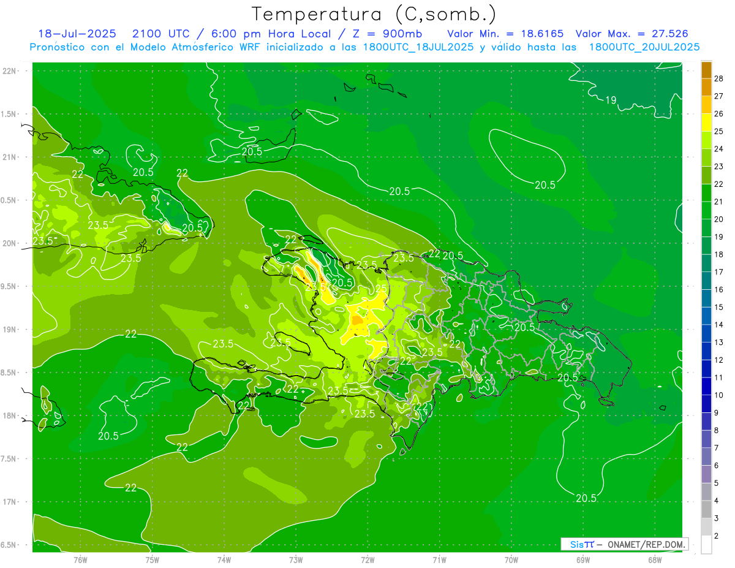Click the 10 label on color scale
Image resolution: width=735 pixels, height=568 pixels.
click(x=719, y=395)
